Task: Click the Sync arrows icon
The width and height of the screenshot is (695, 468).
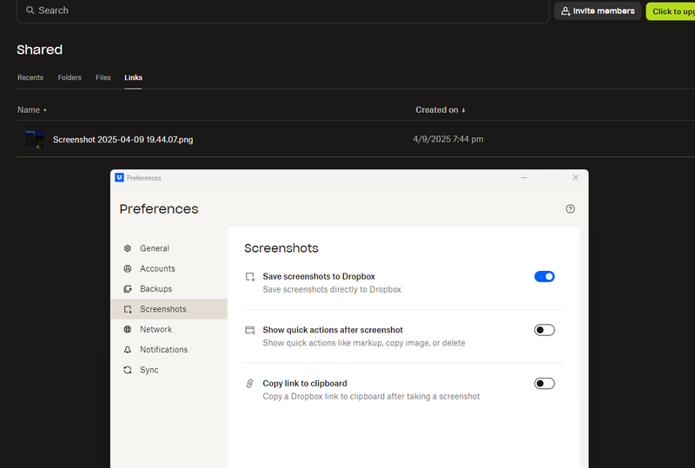Action: (x=128, y=370)
